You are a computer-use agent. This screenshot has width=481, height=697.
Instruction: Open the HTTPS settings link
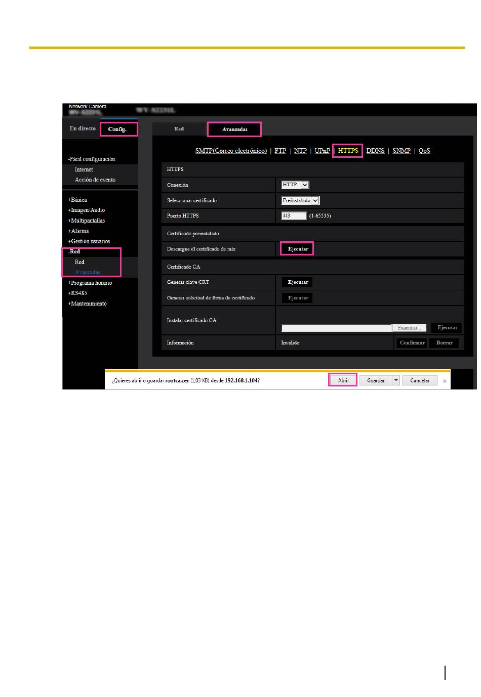(x=348, y=151)
